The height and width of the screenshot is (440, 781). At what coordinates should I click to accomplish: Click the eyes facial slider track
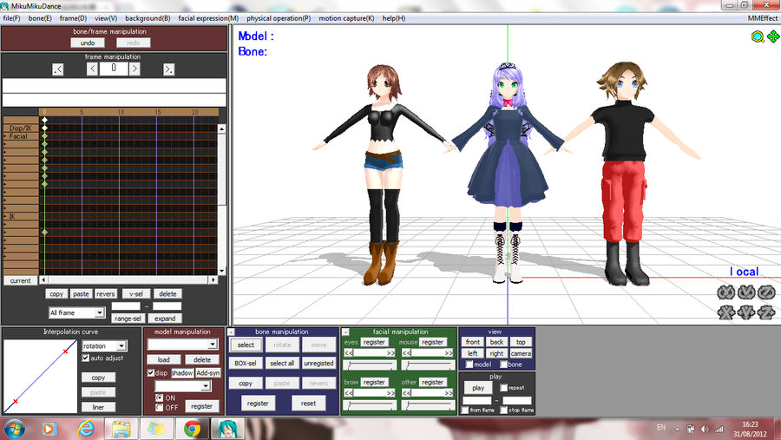(x=370, y=364)
